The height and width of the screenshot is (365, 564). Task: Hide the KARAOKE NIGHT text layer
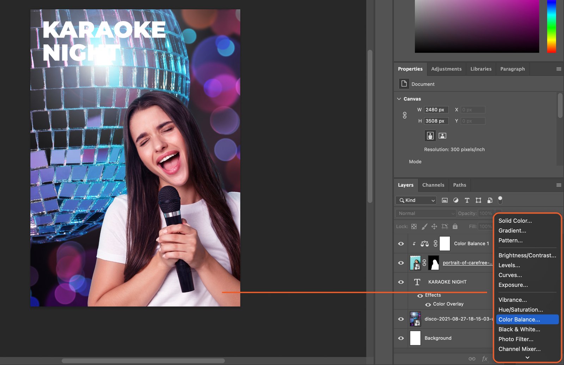tap(401, 282)
